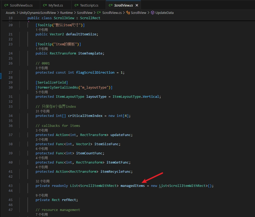Click the quick-fix dotted List after new
255x217 pixels.
click(163, 186)
